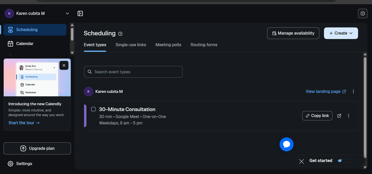The width and height of the screenshot is (372, 174).
Task: Click the tour preview thumbnail image
Action: (x=37, y=77)
